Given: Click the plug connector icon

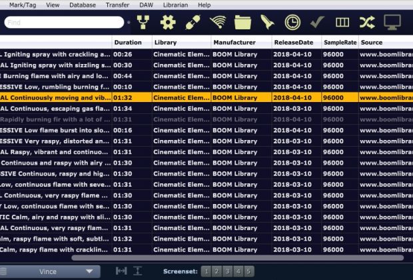Looking at the screenshot, I should 193,23.
